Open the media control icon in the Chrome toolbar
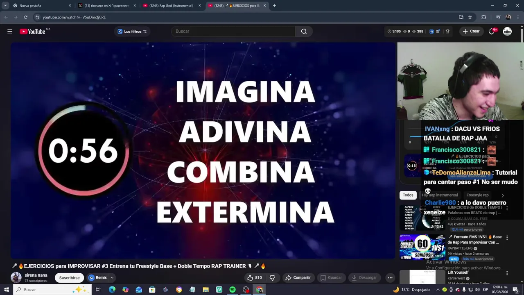The width and height of the screenshot is (524, 295). [x=498, y=17]
